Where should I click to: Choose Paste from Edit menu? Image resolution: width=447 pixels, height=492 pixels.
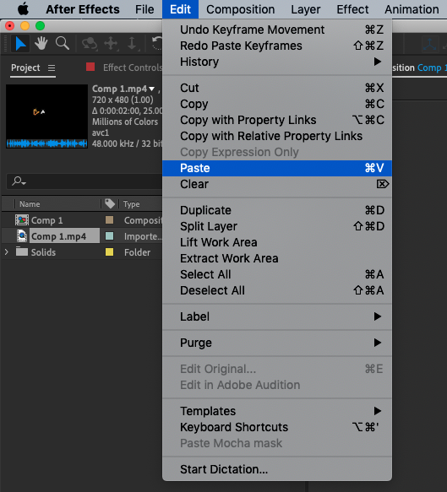277,168
